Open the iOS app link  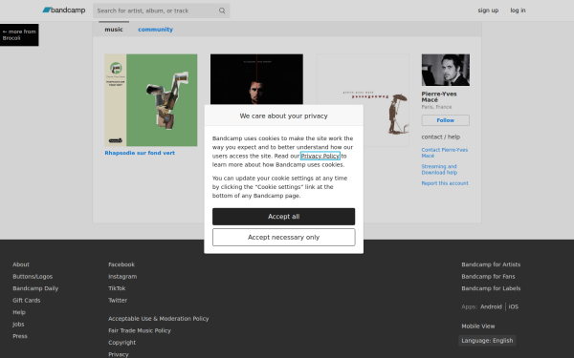click(513, 306)
